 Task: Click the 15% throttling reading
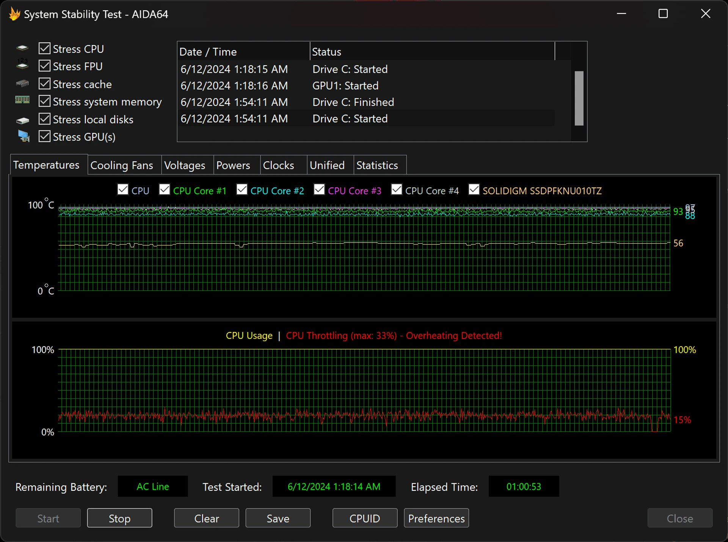click(x=682, y=420)
